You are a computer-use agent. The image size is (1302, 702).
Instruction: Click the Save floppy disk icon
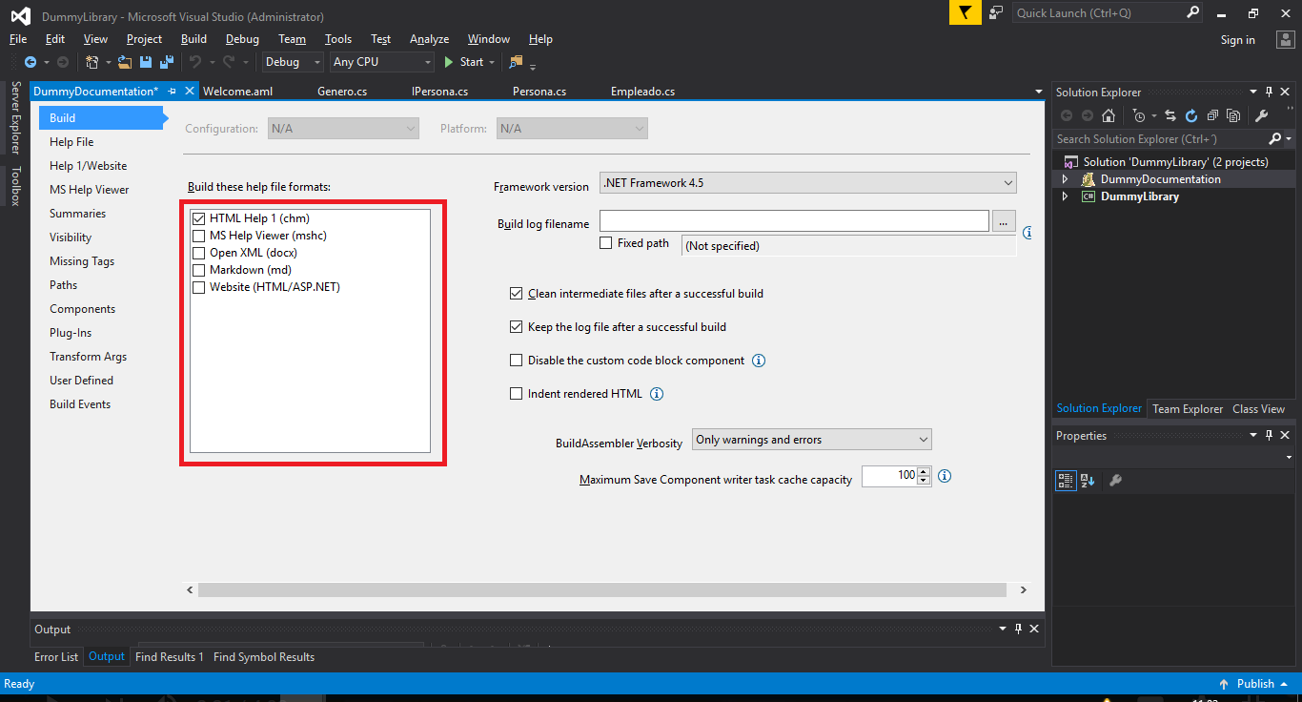(x=146, y=62)
